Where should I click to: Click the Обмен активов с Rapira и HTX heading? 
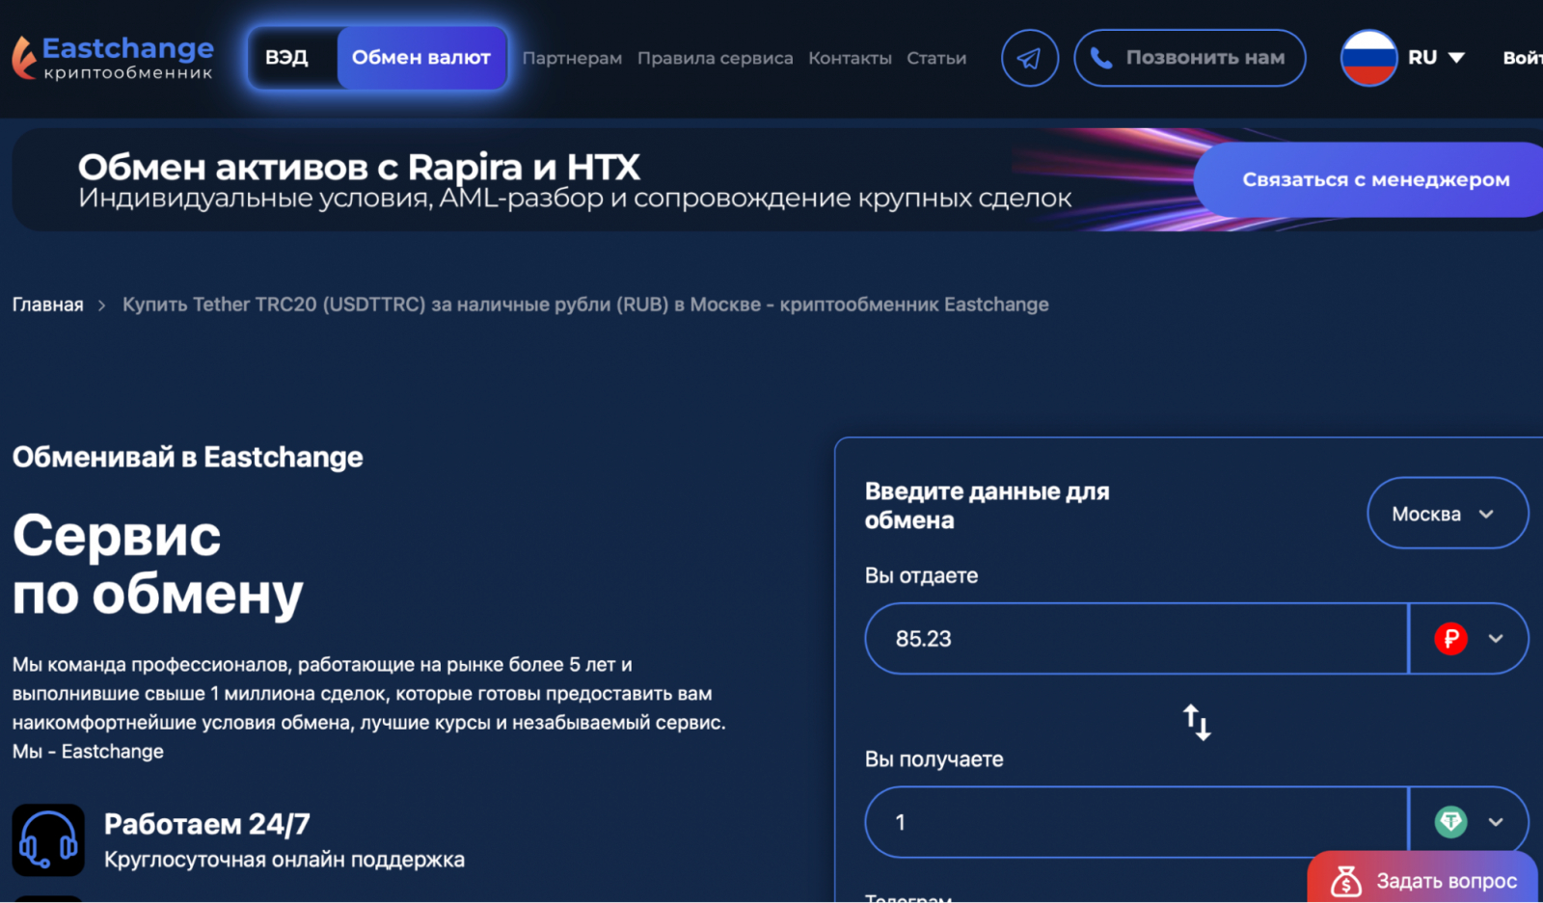[359, 168]
